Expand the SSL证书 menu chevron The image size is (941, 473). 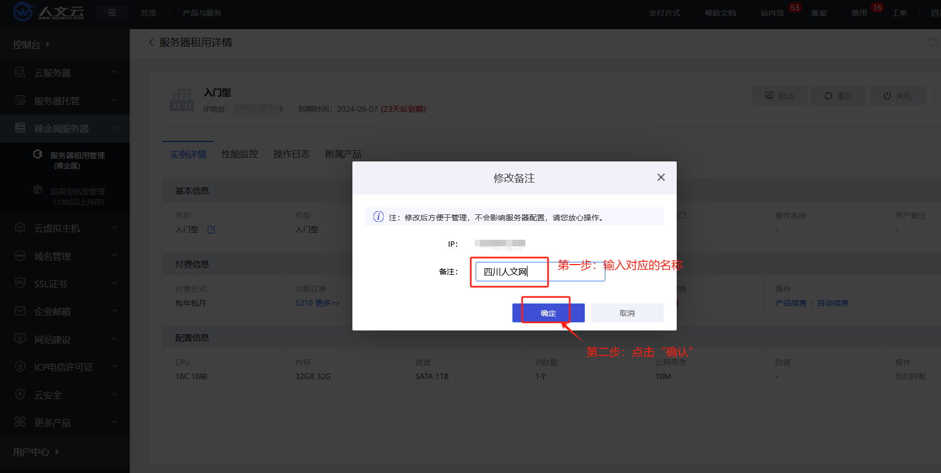[115, 283]
